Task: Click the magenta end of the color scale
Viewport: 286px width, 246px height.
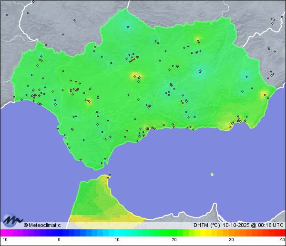Action: tap(4, 233)
